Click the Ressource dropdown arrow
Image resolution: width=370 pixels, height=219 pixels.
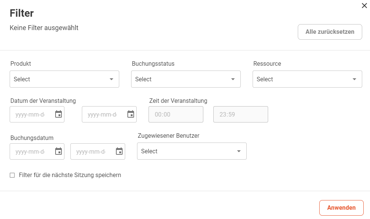click(354, 79)
